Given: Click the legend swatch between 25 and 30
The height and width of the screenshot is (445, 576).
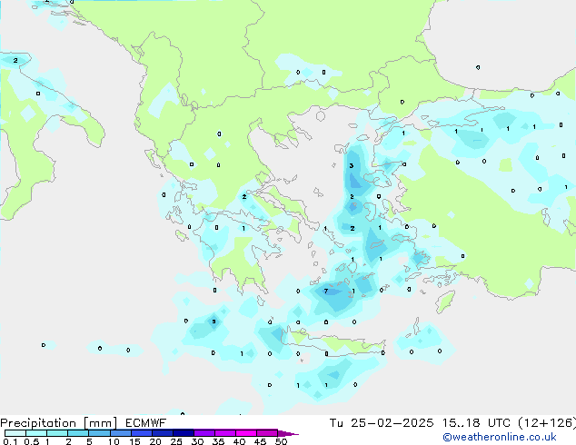Looking at the screenshot, I should (x=184, y=433).
